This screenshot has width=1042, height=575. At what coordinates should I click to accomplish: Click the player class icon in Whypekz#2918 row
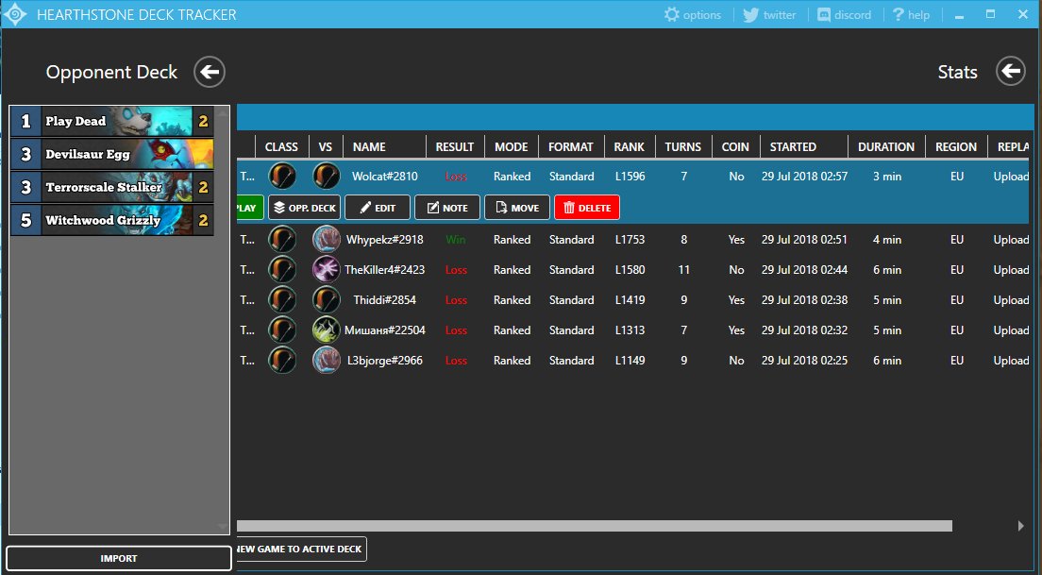tap(282, 239)
